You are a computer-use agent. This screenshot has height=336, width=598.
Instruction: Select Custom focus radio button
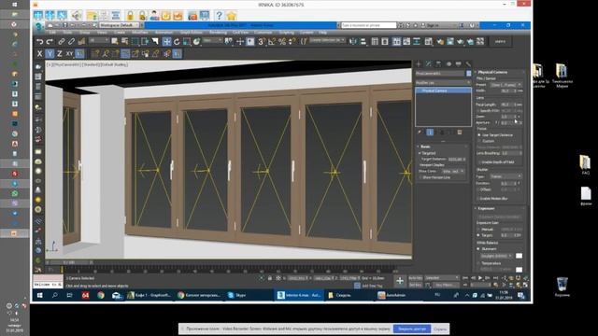pyautogui.click(x=479, y=141)
